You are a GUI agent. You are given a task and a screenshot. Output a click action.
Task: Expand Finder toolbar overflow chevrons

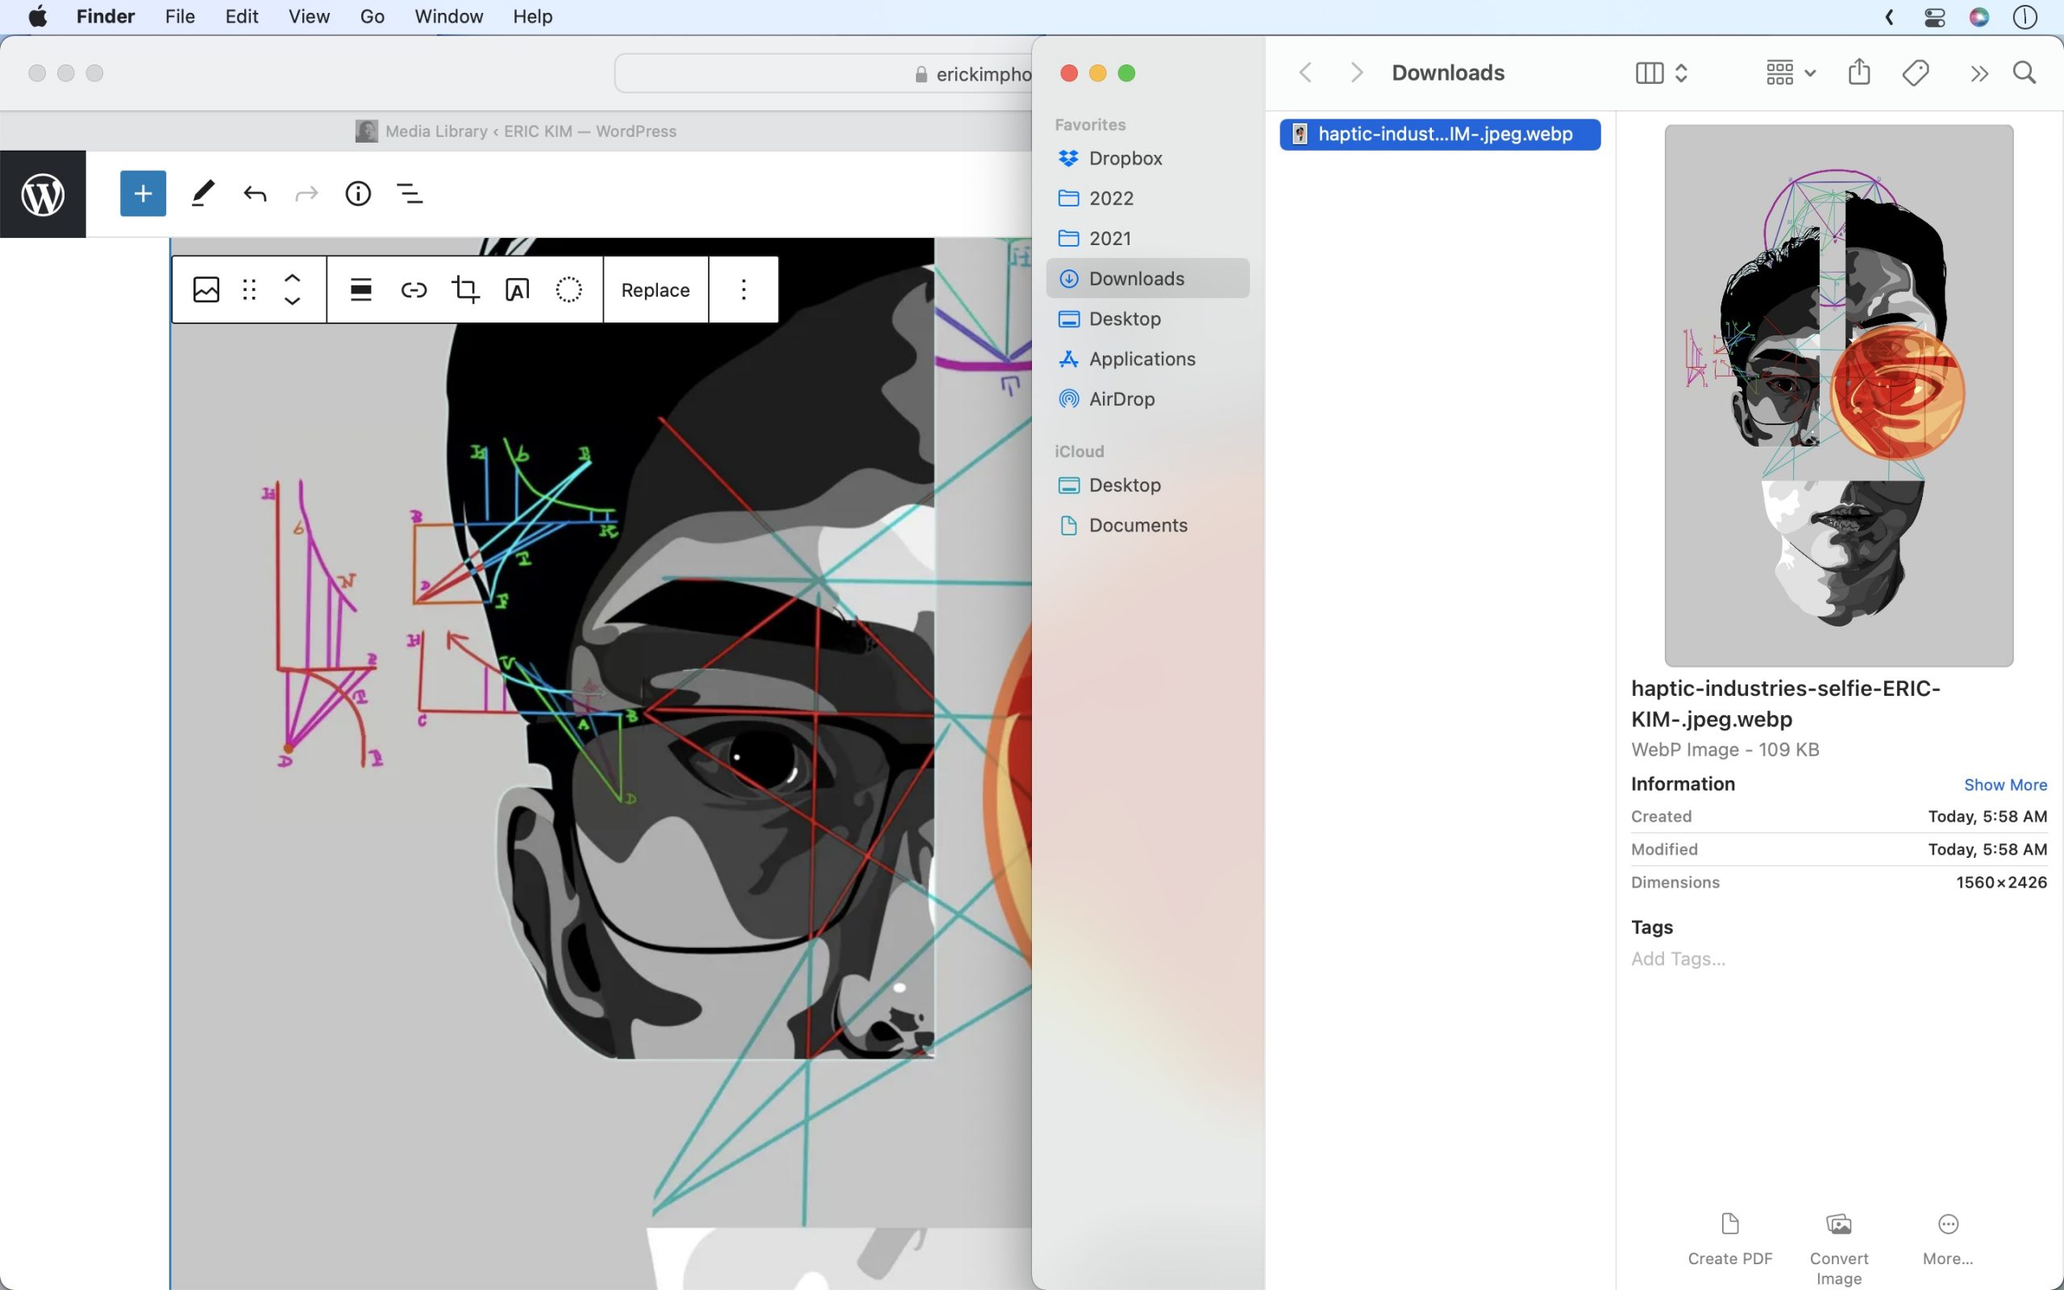click(1979, 73)
